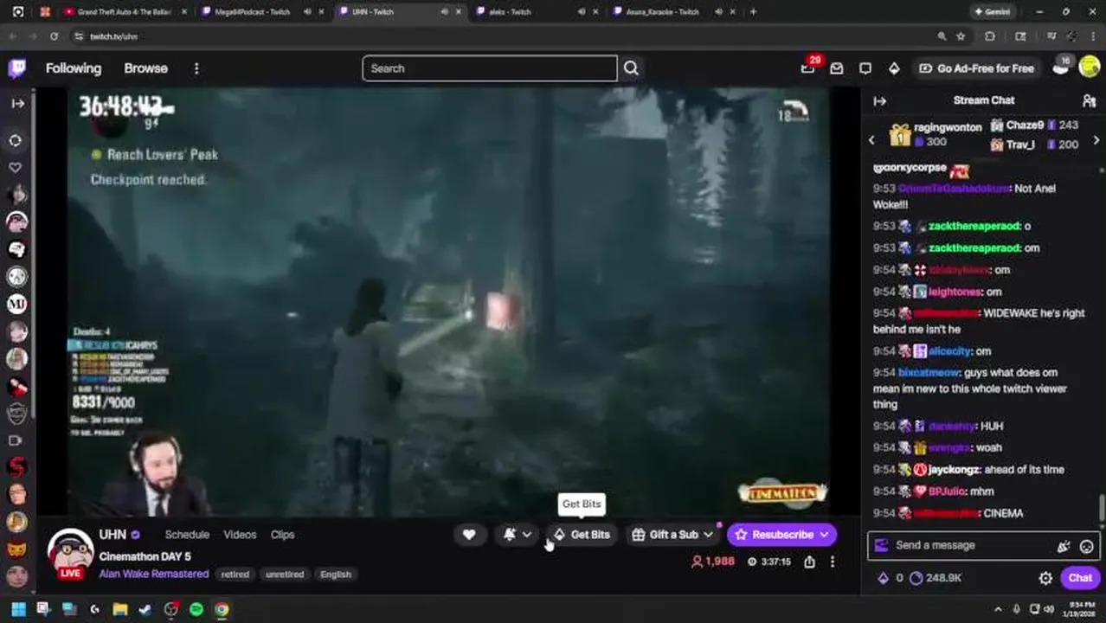Click the Get Bits button
The image size is (1106, 623).
click(x=582, y=535)
